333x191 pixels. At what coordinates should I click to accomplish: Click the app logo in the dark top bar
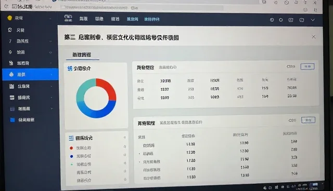coord(68,18)
